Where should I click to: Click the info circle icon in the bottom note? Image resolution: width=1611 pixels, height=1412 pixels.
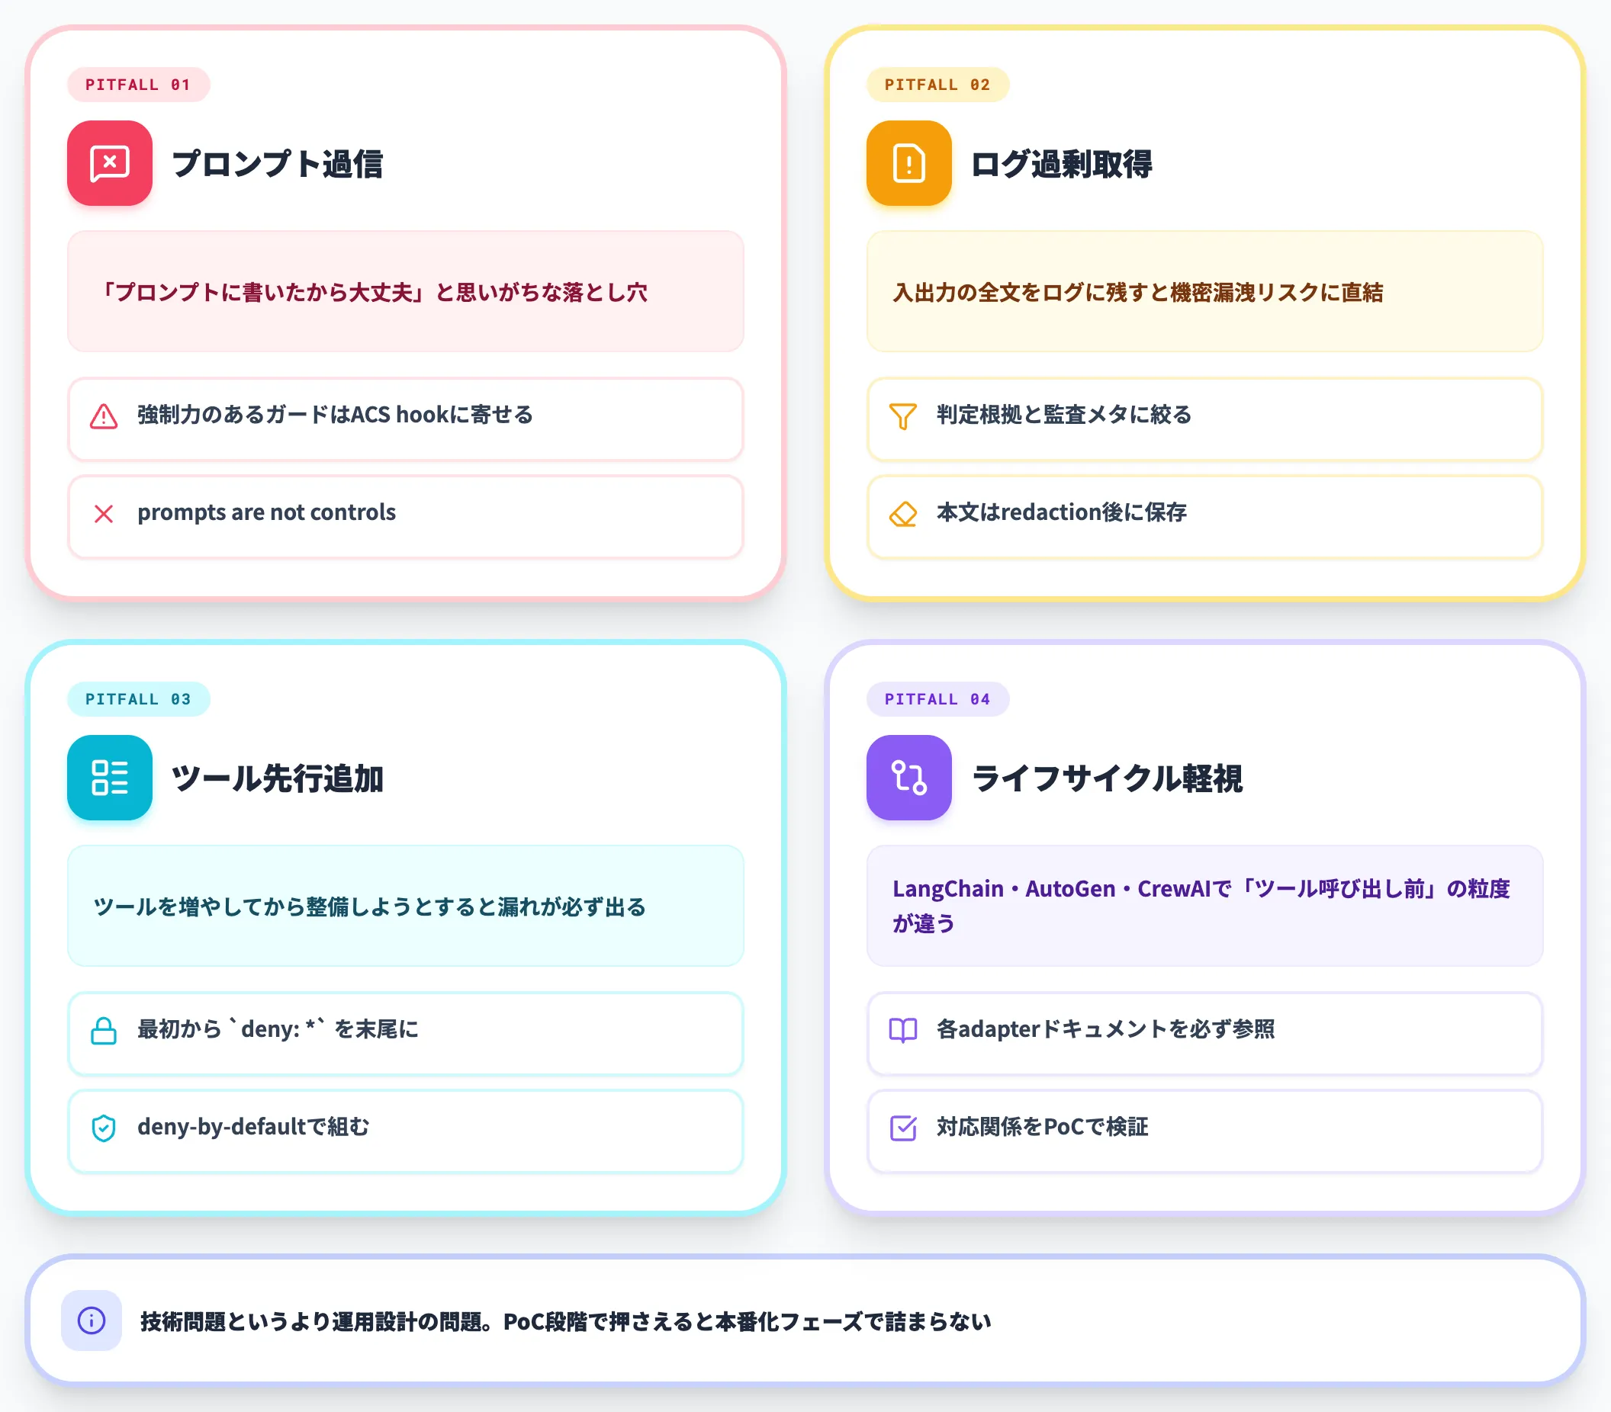(x=92, y=1321)
